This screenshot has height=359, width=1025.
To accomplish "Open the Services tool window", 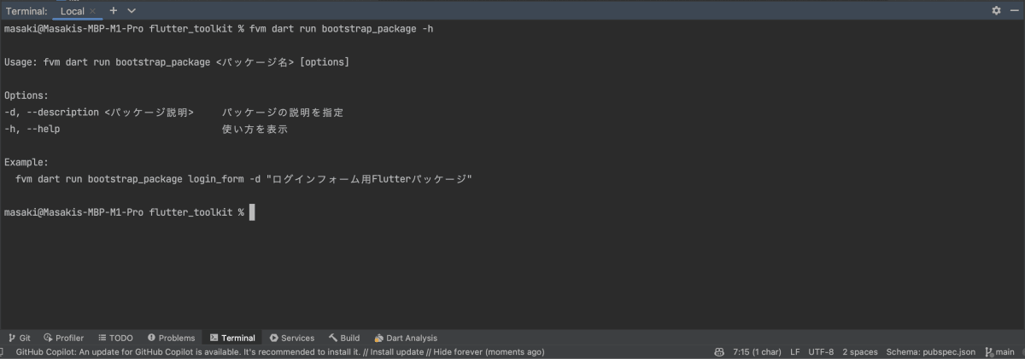I will coord(292,338).
